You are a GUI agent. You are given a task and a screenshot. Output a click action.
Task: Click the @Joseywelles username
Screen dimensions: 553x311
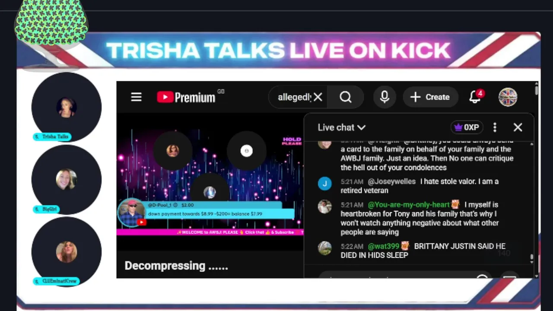pyautogui.click(x=391, y=181)
